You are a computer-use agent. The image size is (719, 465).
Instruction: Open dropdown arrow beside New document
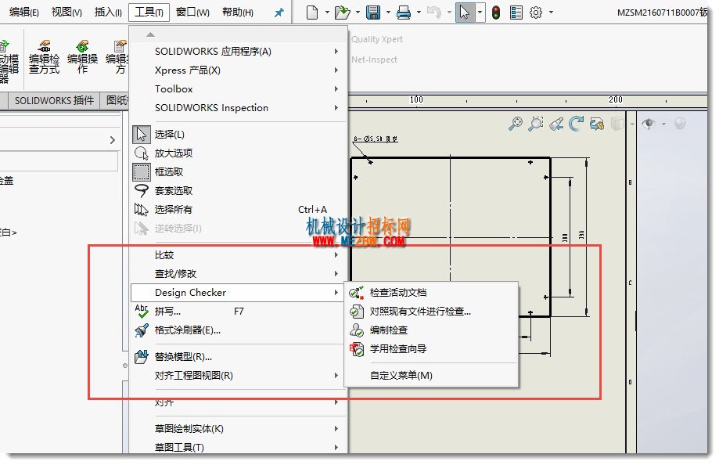tap(327, 13)
